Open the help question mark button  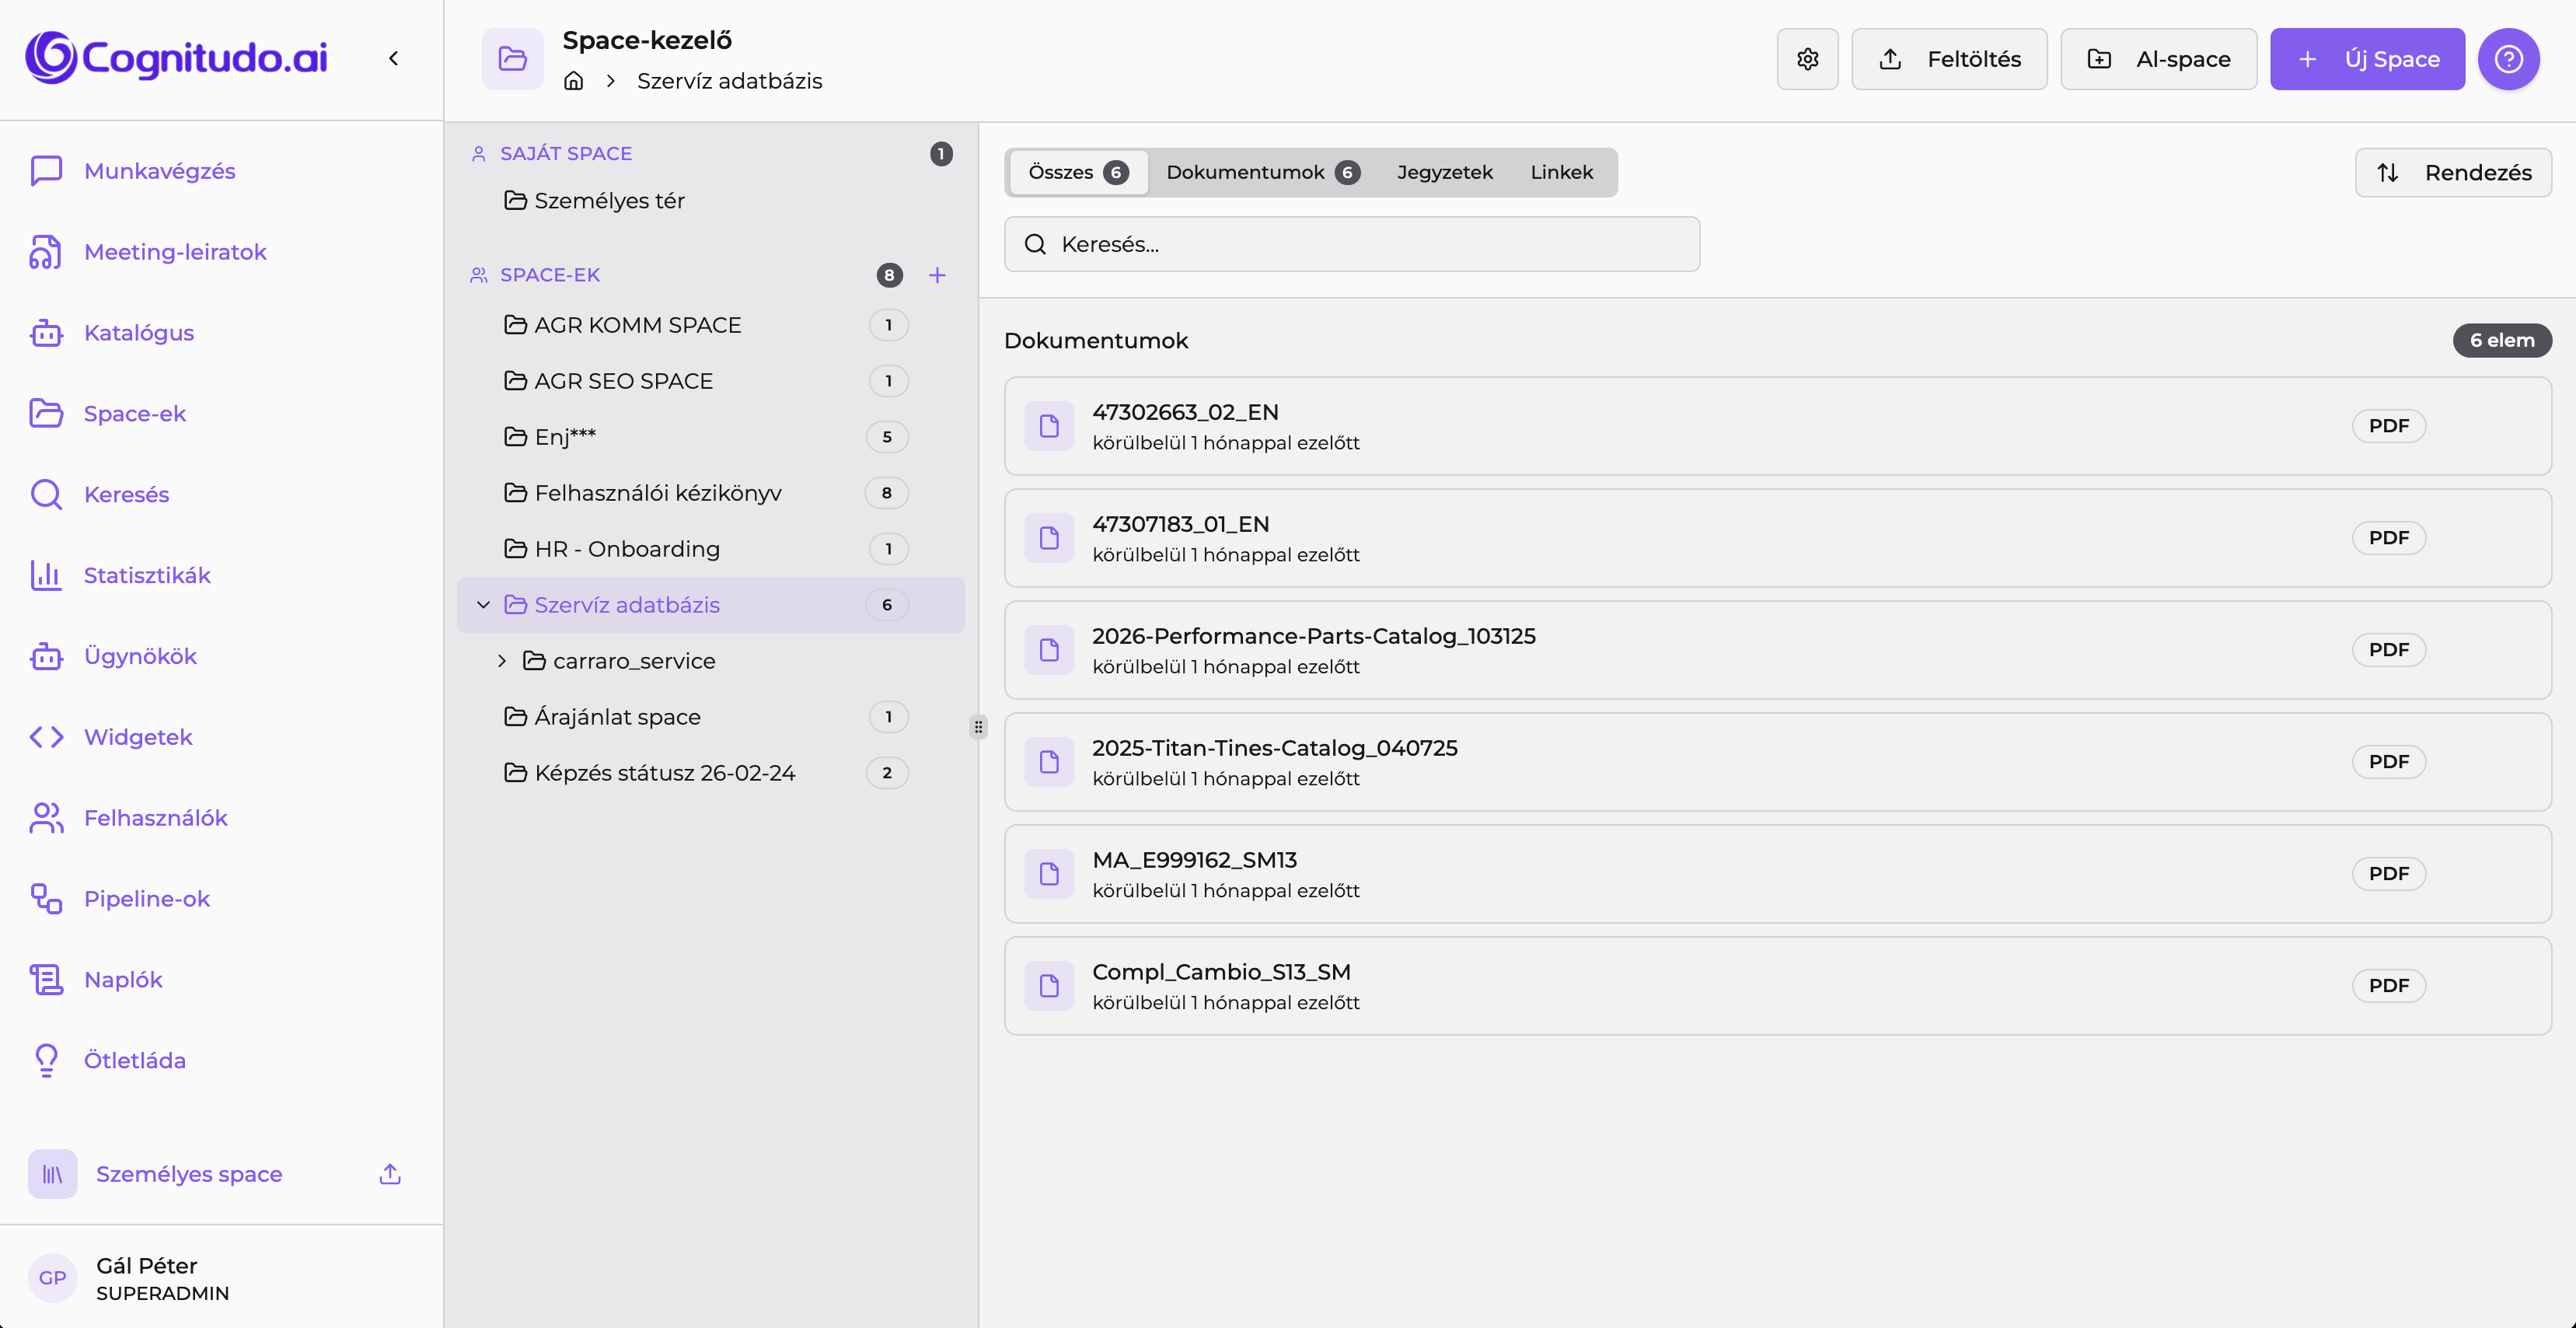[x=2509, y=58]
